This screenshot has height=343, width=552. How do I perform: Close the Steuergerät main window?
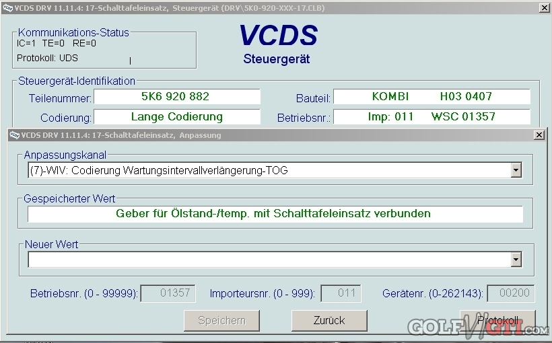coord(544,7)
